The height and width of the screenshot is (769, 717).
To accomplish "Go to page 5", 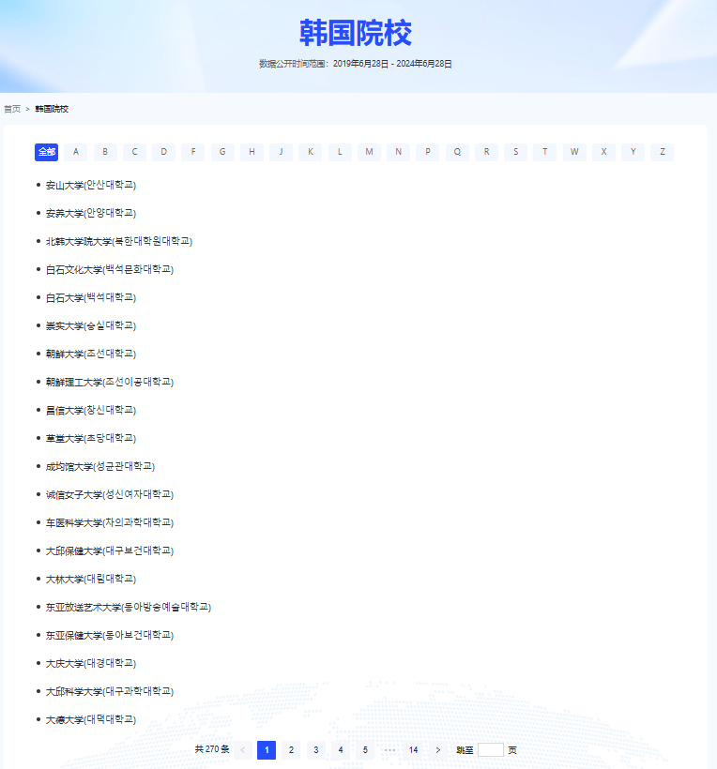I will click(365, 750).
